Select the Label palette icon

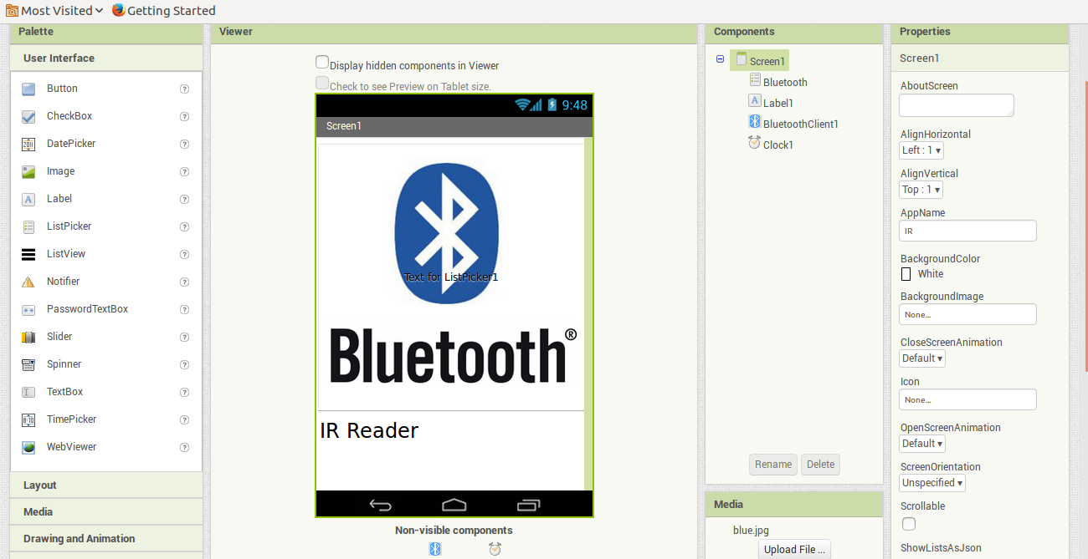pyautogui.click(x=28, y=199)
